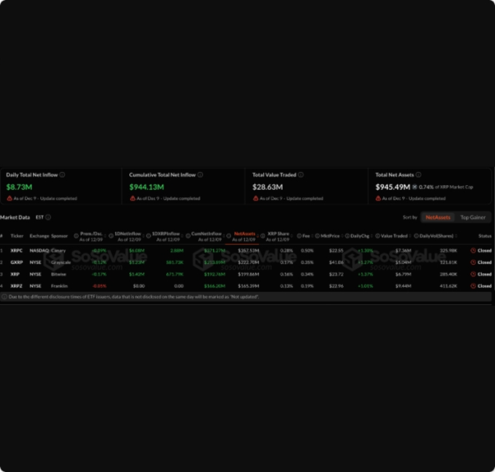Image resolution: width=495 pixels, height=472 pixels.
Task: Show info tooltip for DailyVol(Shares) column
Action: click(x=416, y=236)
